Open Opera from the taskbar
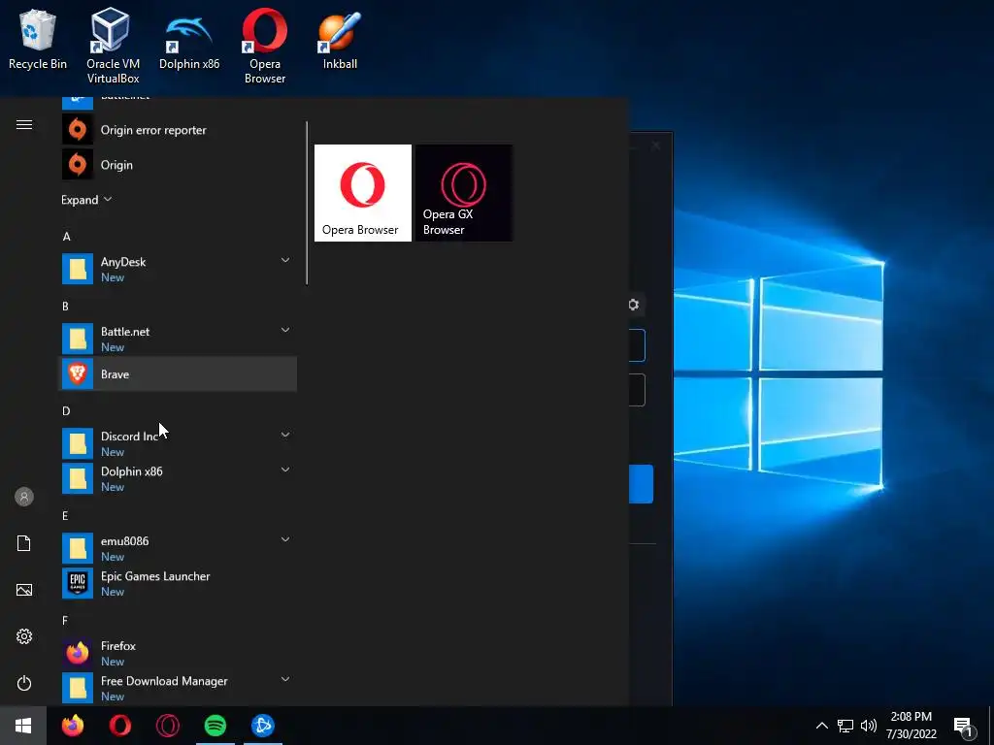This screenshot has height=745, width=994. coord(120,726)
